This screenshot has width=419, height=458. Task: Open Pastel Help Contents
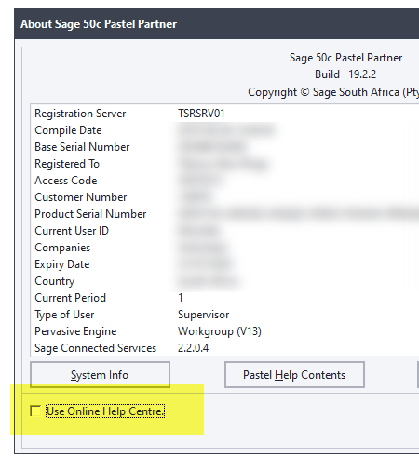coord(294,375)
